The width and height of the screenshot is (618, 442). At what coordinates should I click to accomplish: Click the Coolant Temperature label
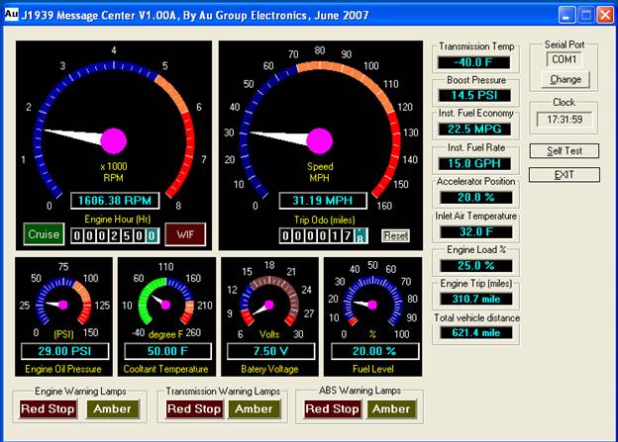pyautogui.click(x=166, y=369)
